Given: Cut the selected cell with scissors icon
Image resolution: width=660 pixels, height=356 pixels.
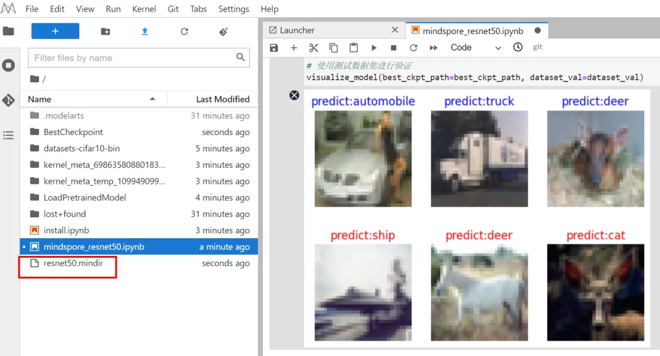Looking at the screenshot, I should click(x=313, y=48).
